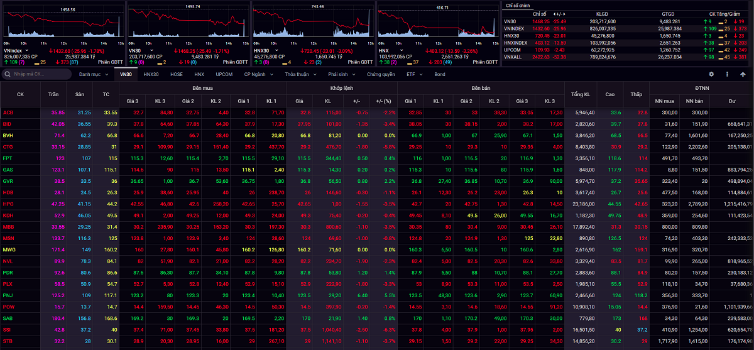
Task: Select FPT stock ticker
Action: [8, 158]
